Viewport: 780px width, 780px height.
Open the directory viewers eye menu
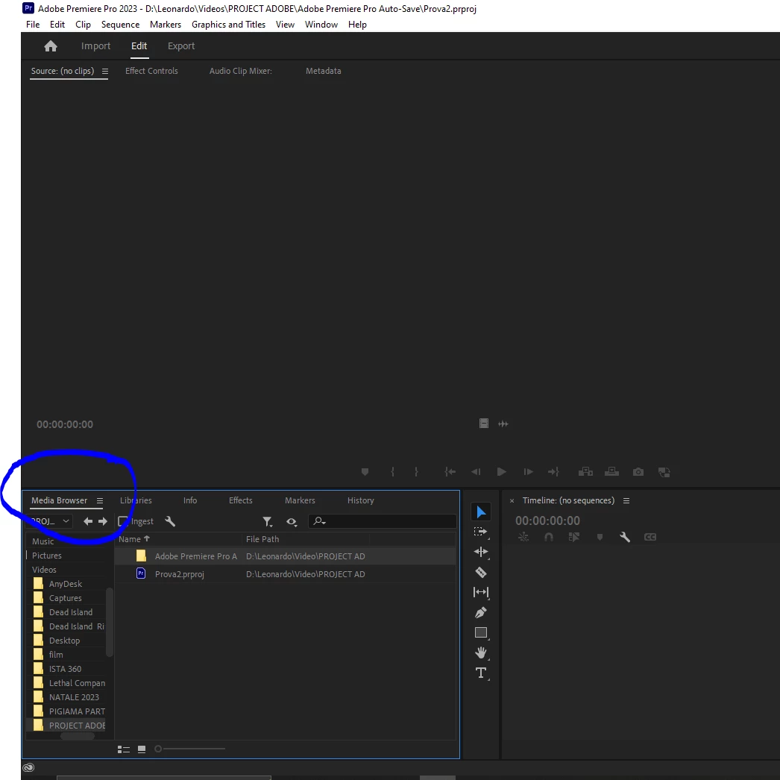coord(292,521)
